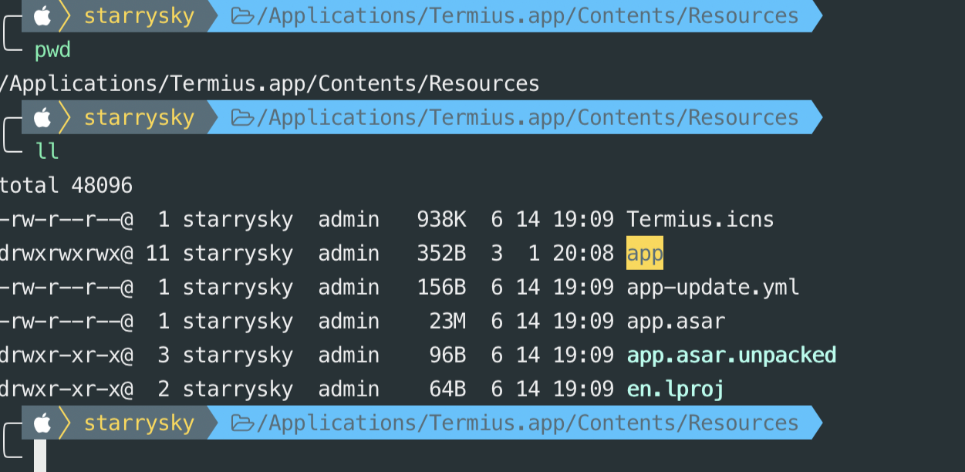Click the total 48096 output line
Viewport: 965px width, 472px height.
(66, 185)
